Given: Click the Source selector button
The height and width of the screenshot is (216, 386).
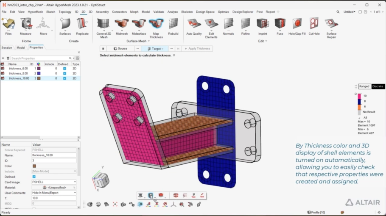Looking at the screenshot, I should coord(120,49).
